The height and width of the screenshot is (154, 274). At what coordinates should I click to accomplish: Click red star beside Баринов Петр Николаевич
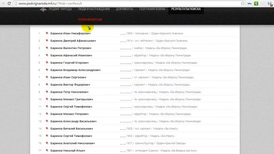[47, 92]
